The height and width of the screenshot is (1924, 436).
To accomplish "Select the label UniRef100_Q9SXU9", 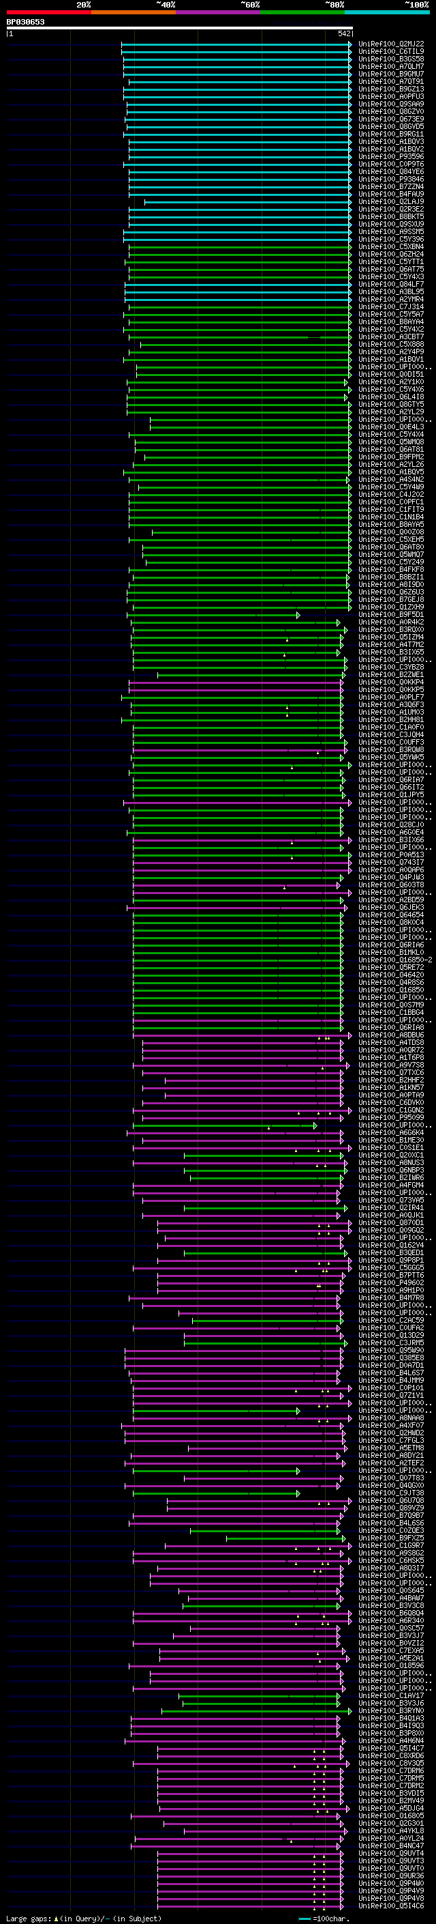I will coord(391,224).
